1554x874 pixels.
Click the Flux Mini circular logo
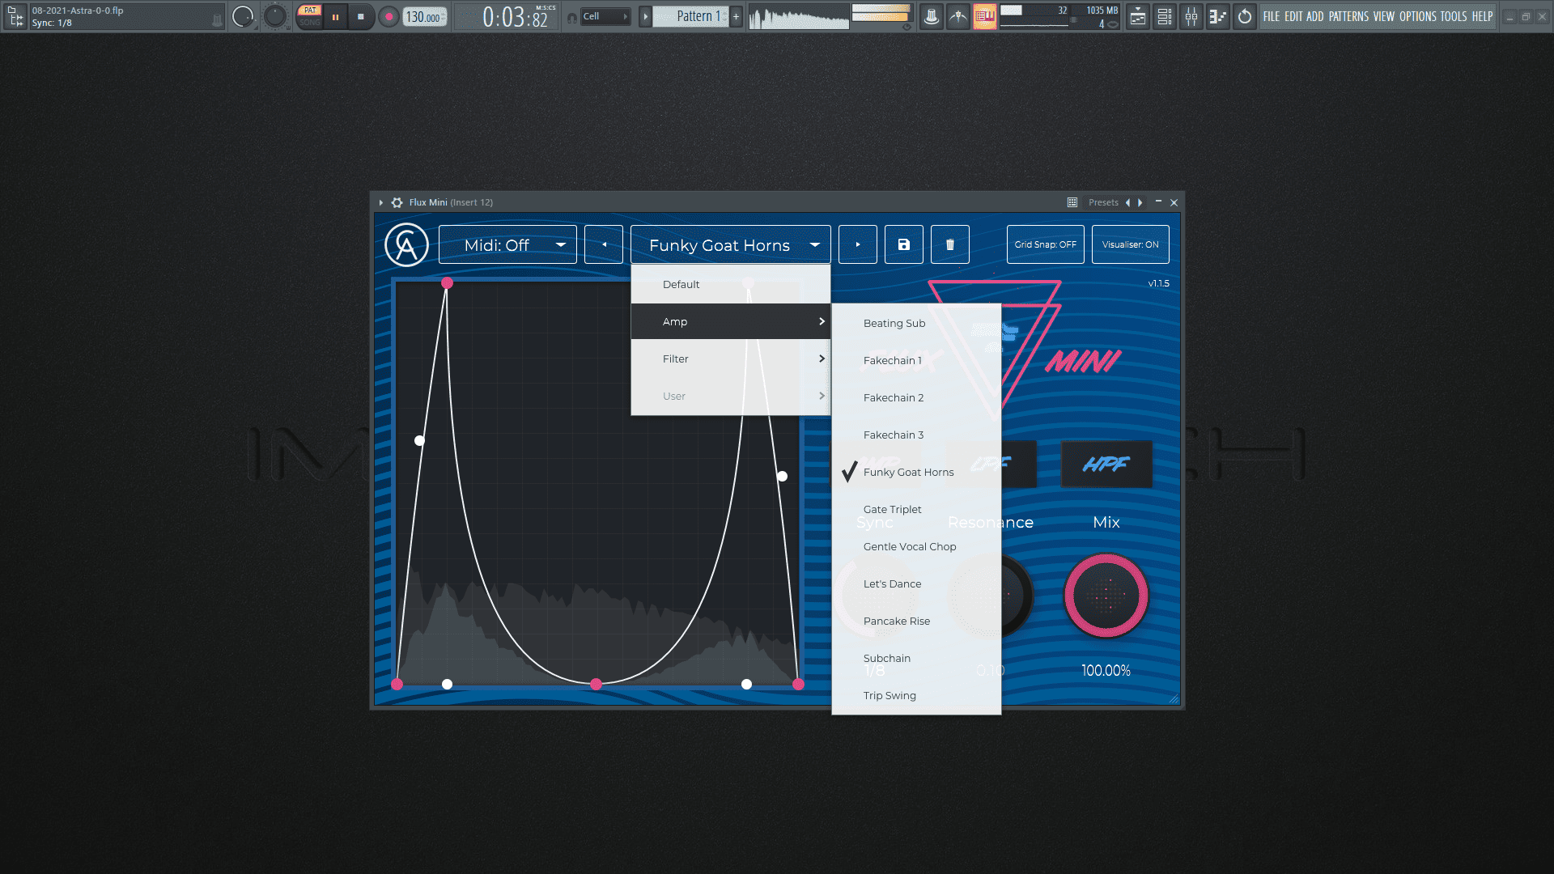point(406,244)
